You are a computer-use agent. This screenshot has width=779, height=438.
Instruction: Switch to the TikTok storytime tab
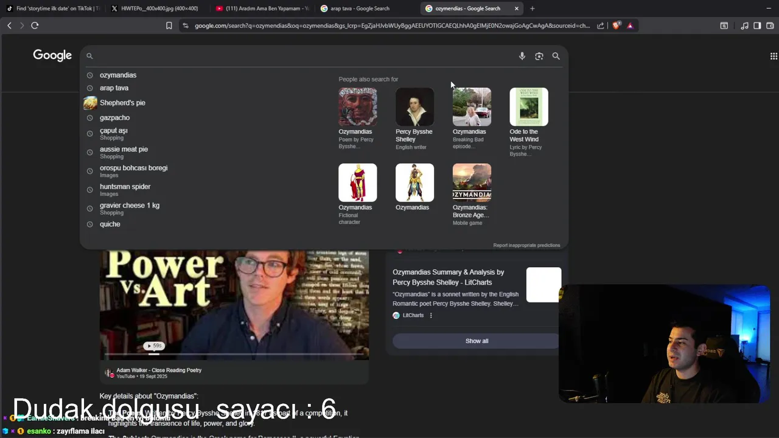coord(54,9)
